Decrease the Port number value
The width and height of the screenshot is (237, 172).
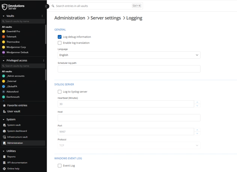(197, 133)
